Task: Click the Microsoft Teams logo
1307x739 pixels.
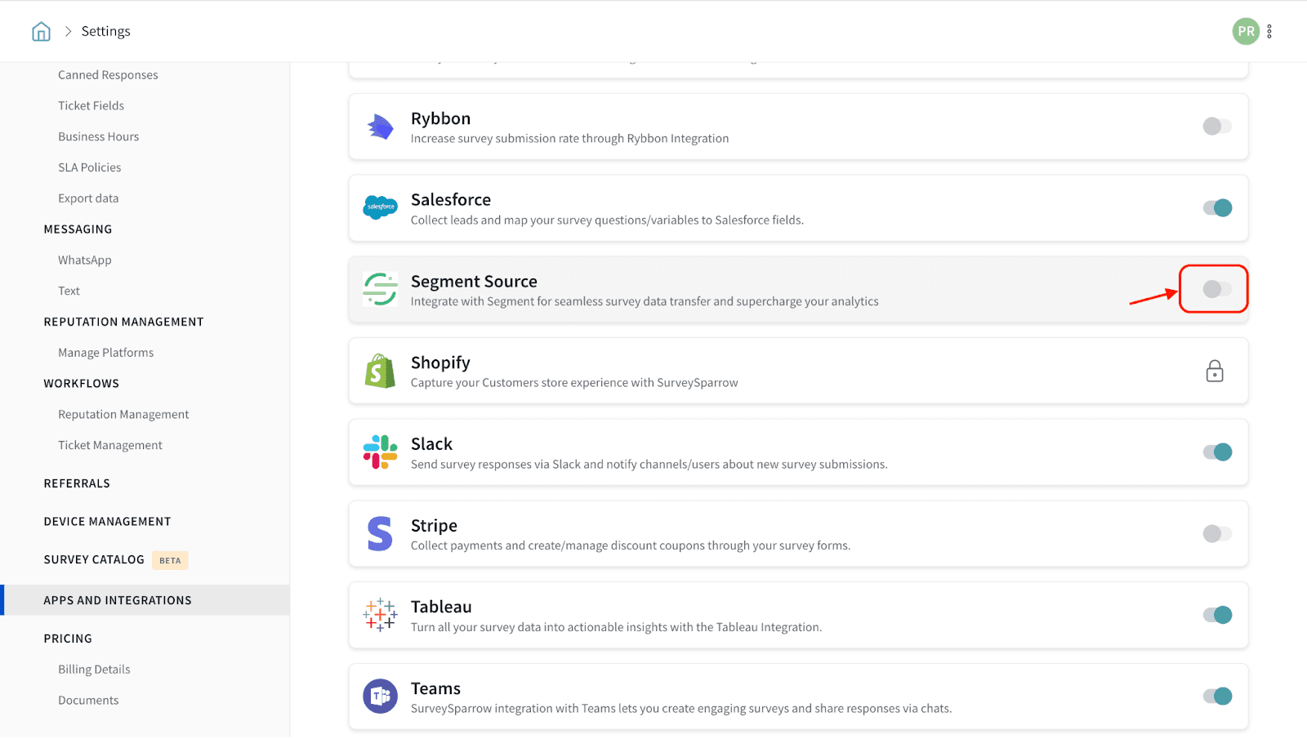Action: point(380,697)
